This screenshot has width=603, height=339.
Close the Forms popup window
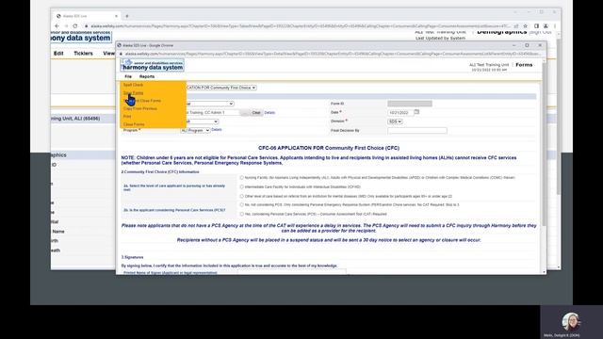[540, 45]
